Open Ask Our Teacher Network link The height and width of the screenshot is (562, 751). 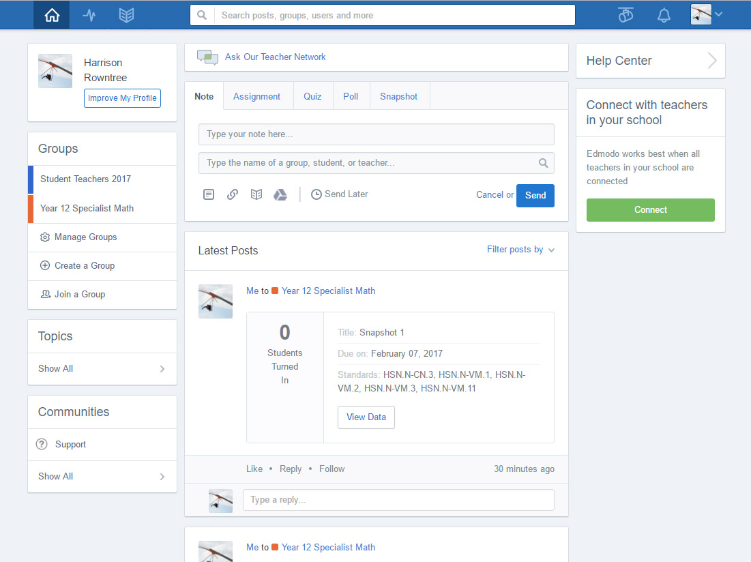(276, 57)
